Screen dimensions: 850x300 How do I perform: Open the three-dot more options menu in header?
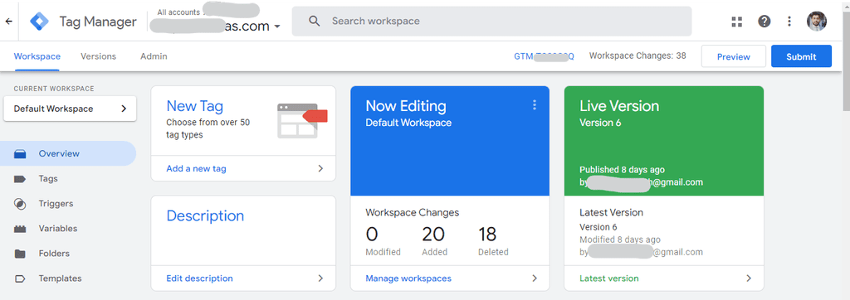pyautogui.click(x=789, y=21)
